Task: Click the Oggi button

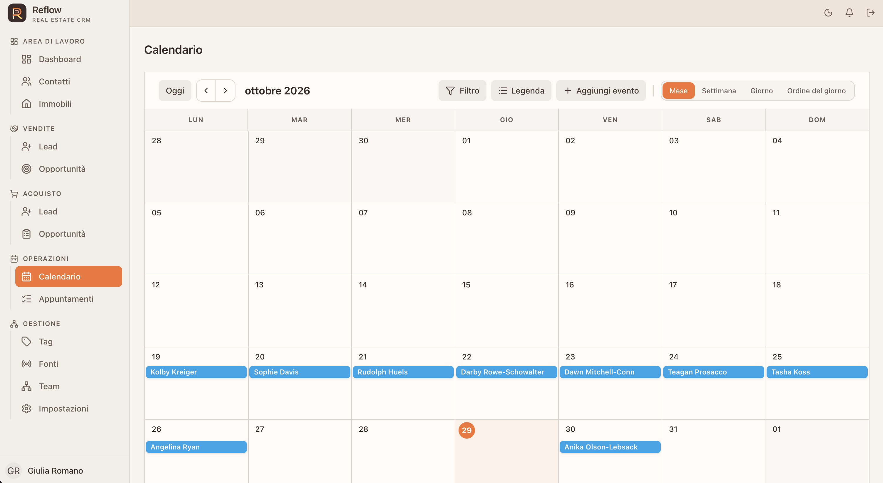Action: [x=175, y=91]
